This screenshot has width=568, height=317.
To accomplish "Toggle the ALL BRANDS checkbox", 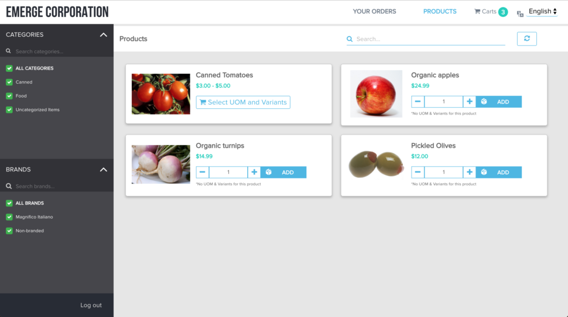I will coord(9,204).
